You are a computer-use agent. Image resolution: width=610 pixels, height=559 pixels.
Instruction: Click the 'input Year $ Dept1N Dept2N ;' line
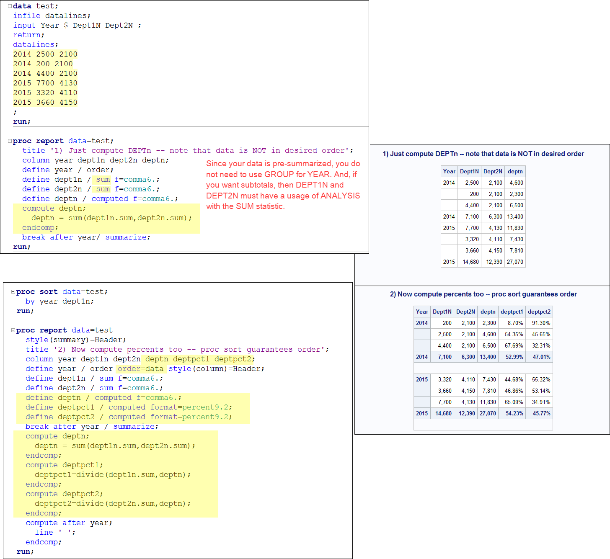pos(77,25)
